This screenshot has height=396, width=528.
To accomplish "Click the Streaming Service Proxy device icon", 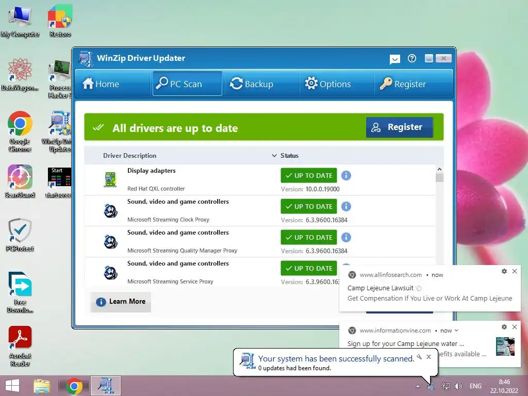I will point(110,273).
